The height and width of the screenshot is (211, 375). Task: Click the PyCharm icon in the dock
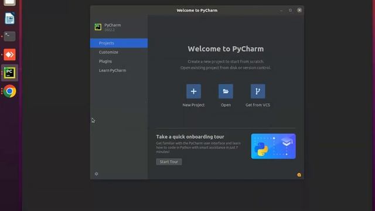(9, 73)
